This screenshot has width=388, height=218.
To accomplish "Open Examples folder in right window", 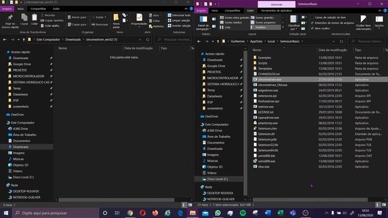I will 264,58.
